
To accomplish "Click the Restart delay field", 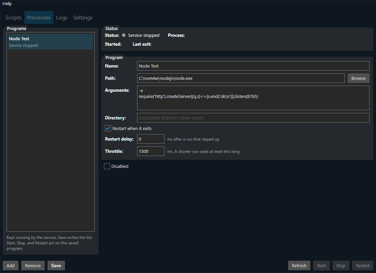I will coord(150,139).
